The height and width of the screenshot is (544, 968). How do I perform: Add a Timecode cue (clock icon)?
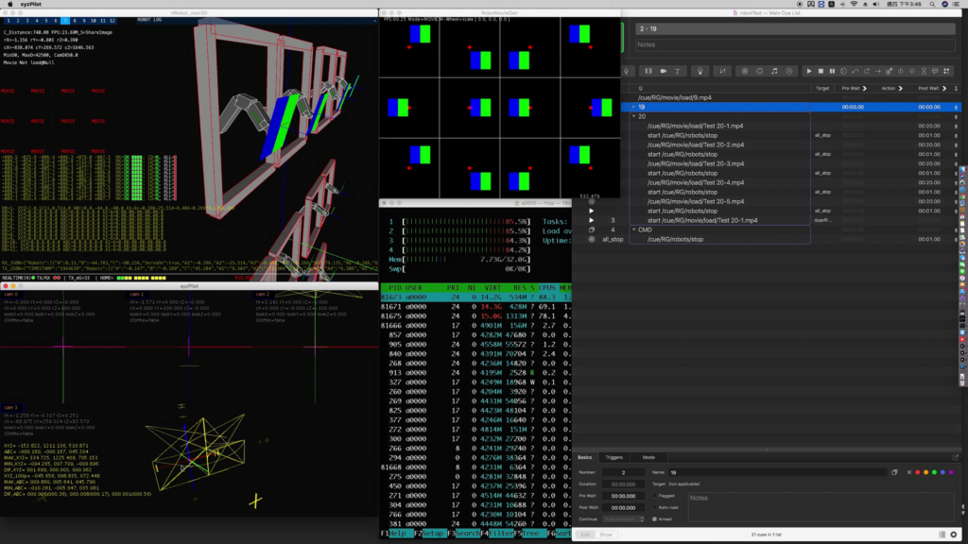[x=789, y=71]
